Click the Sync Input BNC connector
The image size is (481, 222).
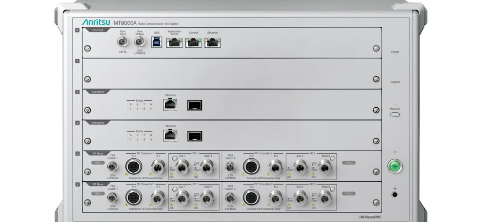123,42
